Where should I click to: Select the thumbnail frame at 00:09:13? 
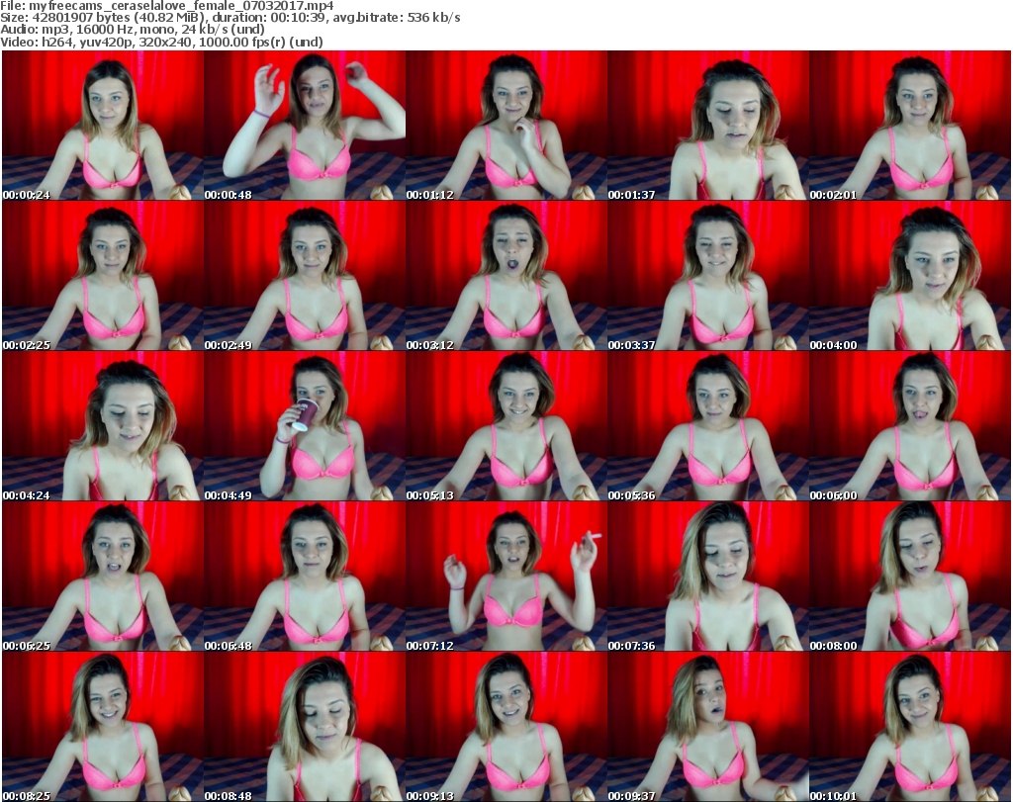(506, 727)
